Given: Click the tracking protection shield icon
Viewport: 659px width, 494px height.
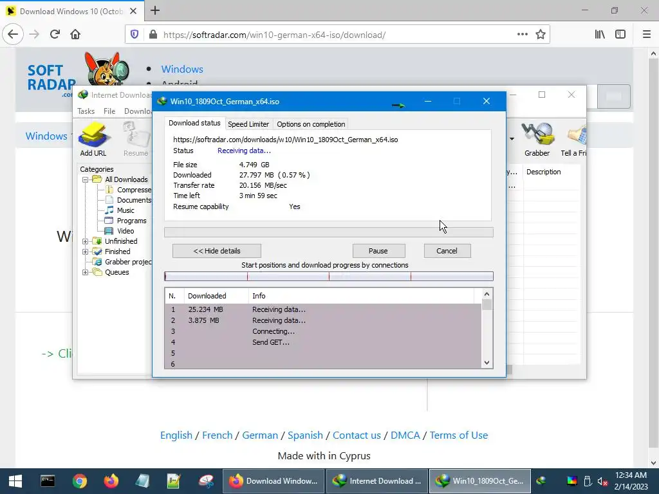Looking at the screenshot, I should [x=135, y=35].
